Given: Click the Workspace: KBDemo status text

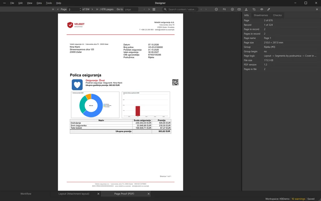Looking at the screenshot, I should point(277,199).
